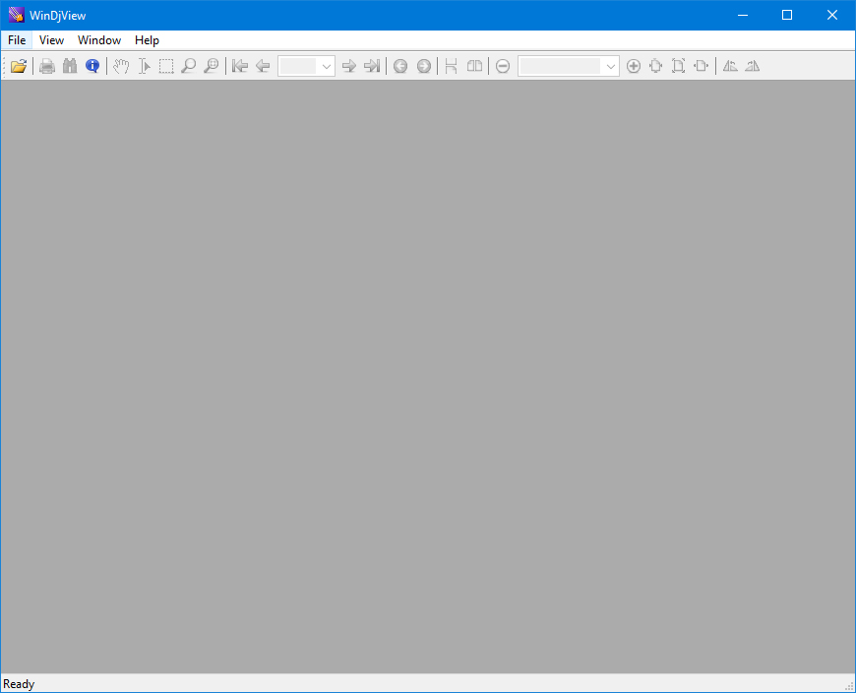Select the hand Drag tool

(x=121, y=66)
